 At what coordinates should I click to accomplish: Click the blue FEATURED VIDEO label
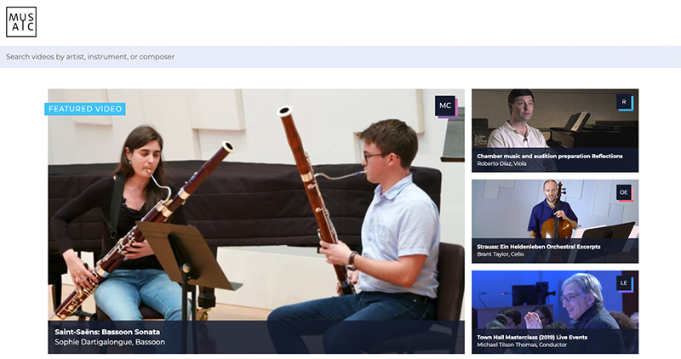coord(85,109)
